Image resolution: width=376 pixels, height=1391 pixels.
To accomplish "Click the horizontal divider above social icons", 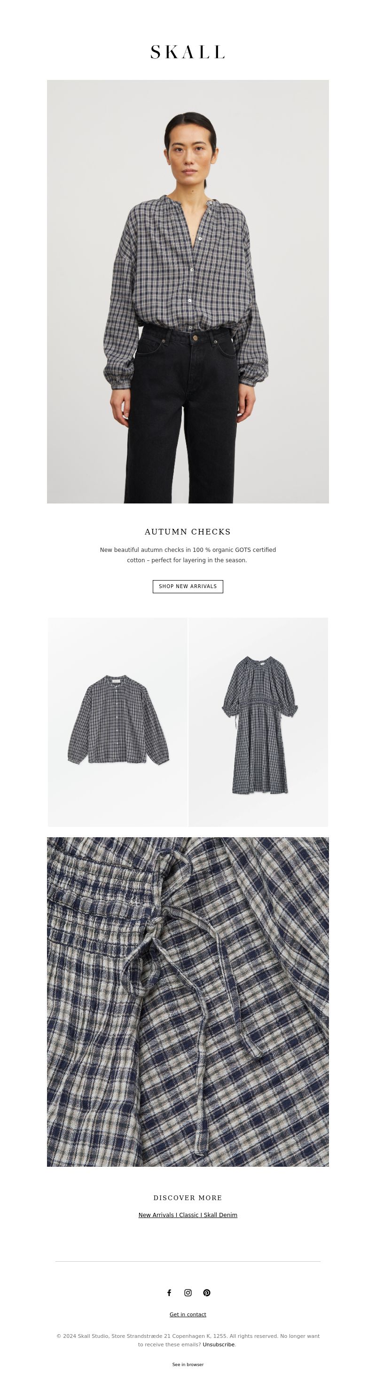I will [x=188, y=1261].
